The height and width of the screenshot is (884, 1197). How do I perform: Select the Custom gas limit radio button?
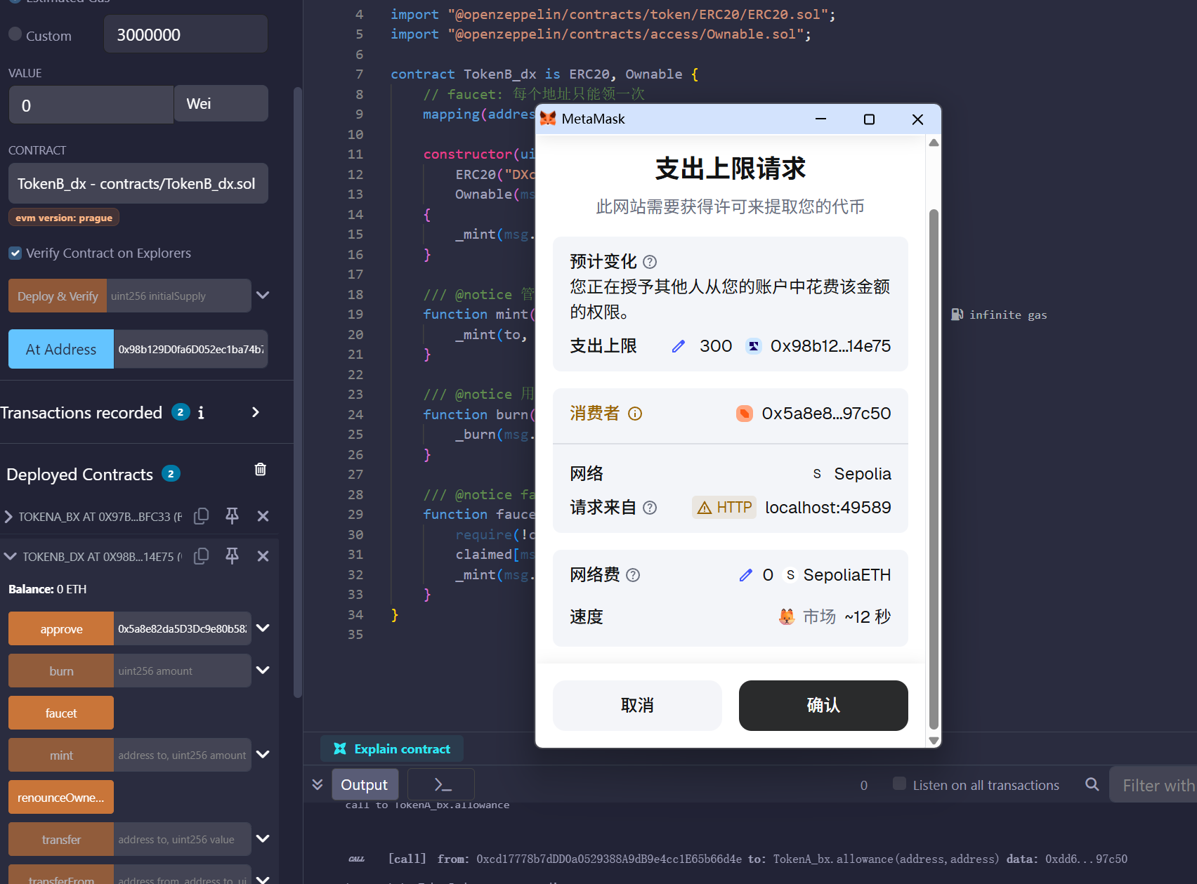point(15,34)
